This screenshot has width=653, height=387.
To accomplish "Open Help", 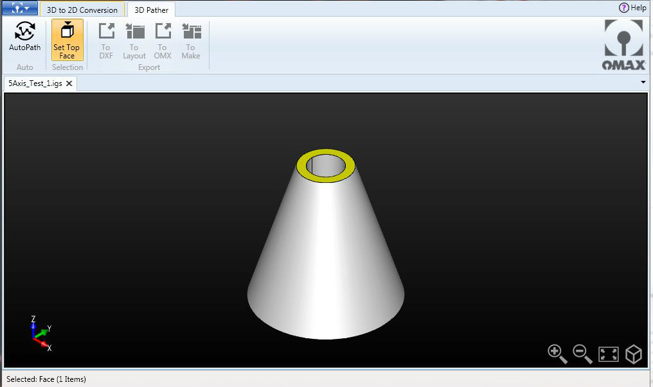I will coord(632,8).
